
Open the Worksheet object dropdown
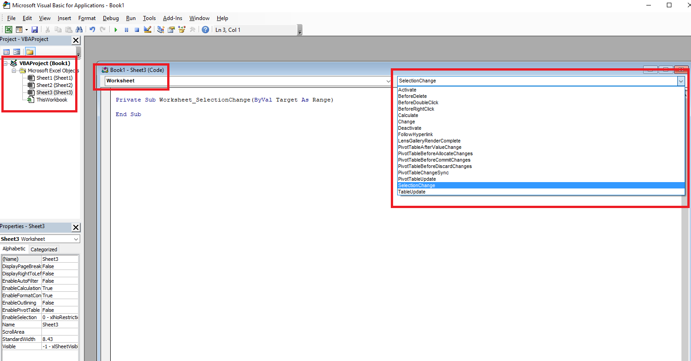point(389,81)
